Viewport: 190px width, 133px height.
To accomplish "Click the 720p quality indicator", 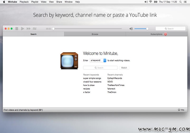I will click(x=181, y=110).
